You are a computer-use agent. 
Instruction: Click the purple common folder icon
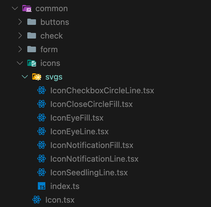27,8
